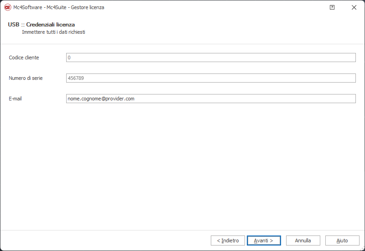Click the Immettere tutti i dati richiesti subtitle
This screenshot has width=365, height=251.
pos(53,32)
